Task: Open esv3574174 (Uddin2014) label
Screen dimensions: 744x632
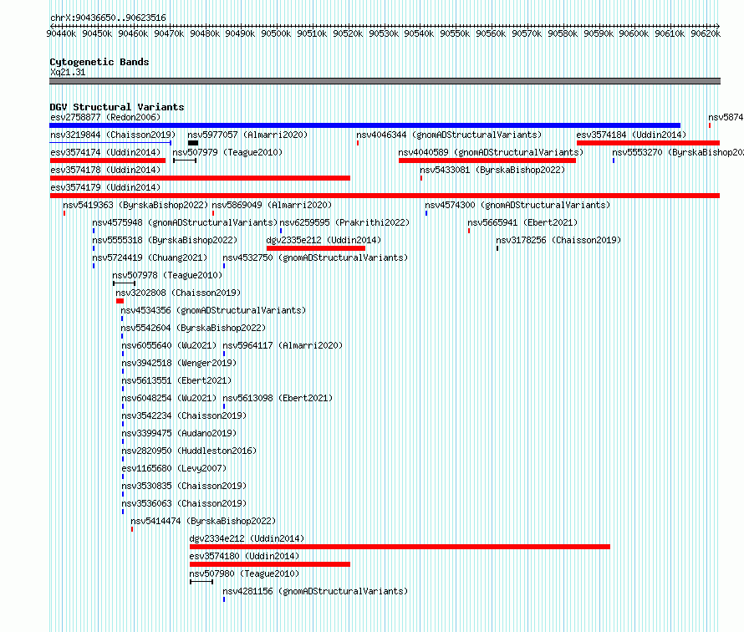Action: coord(105,152)
